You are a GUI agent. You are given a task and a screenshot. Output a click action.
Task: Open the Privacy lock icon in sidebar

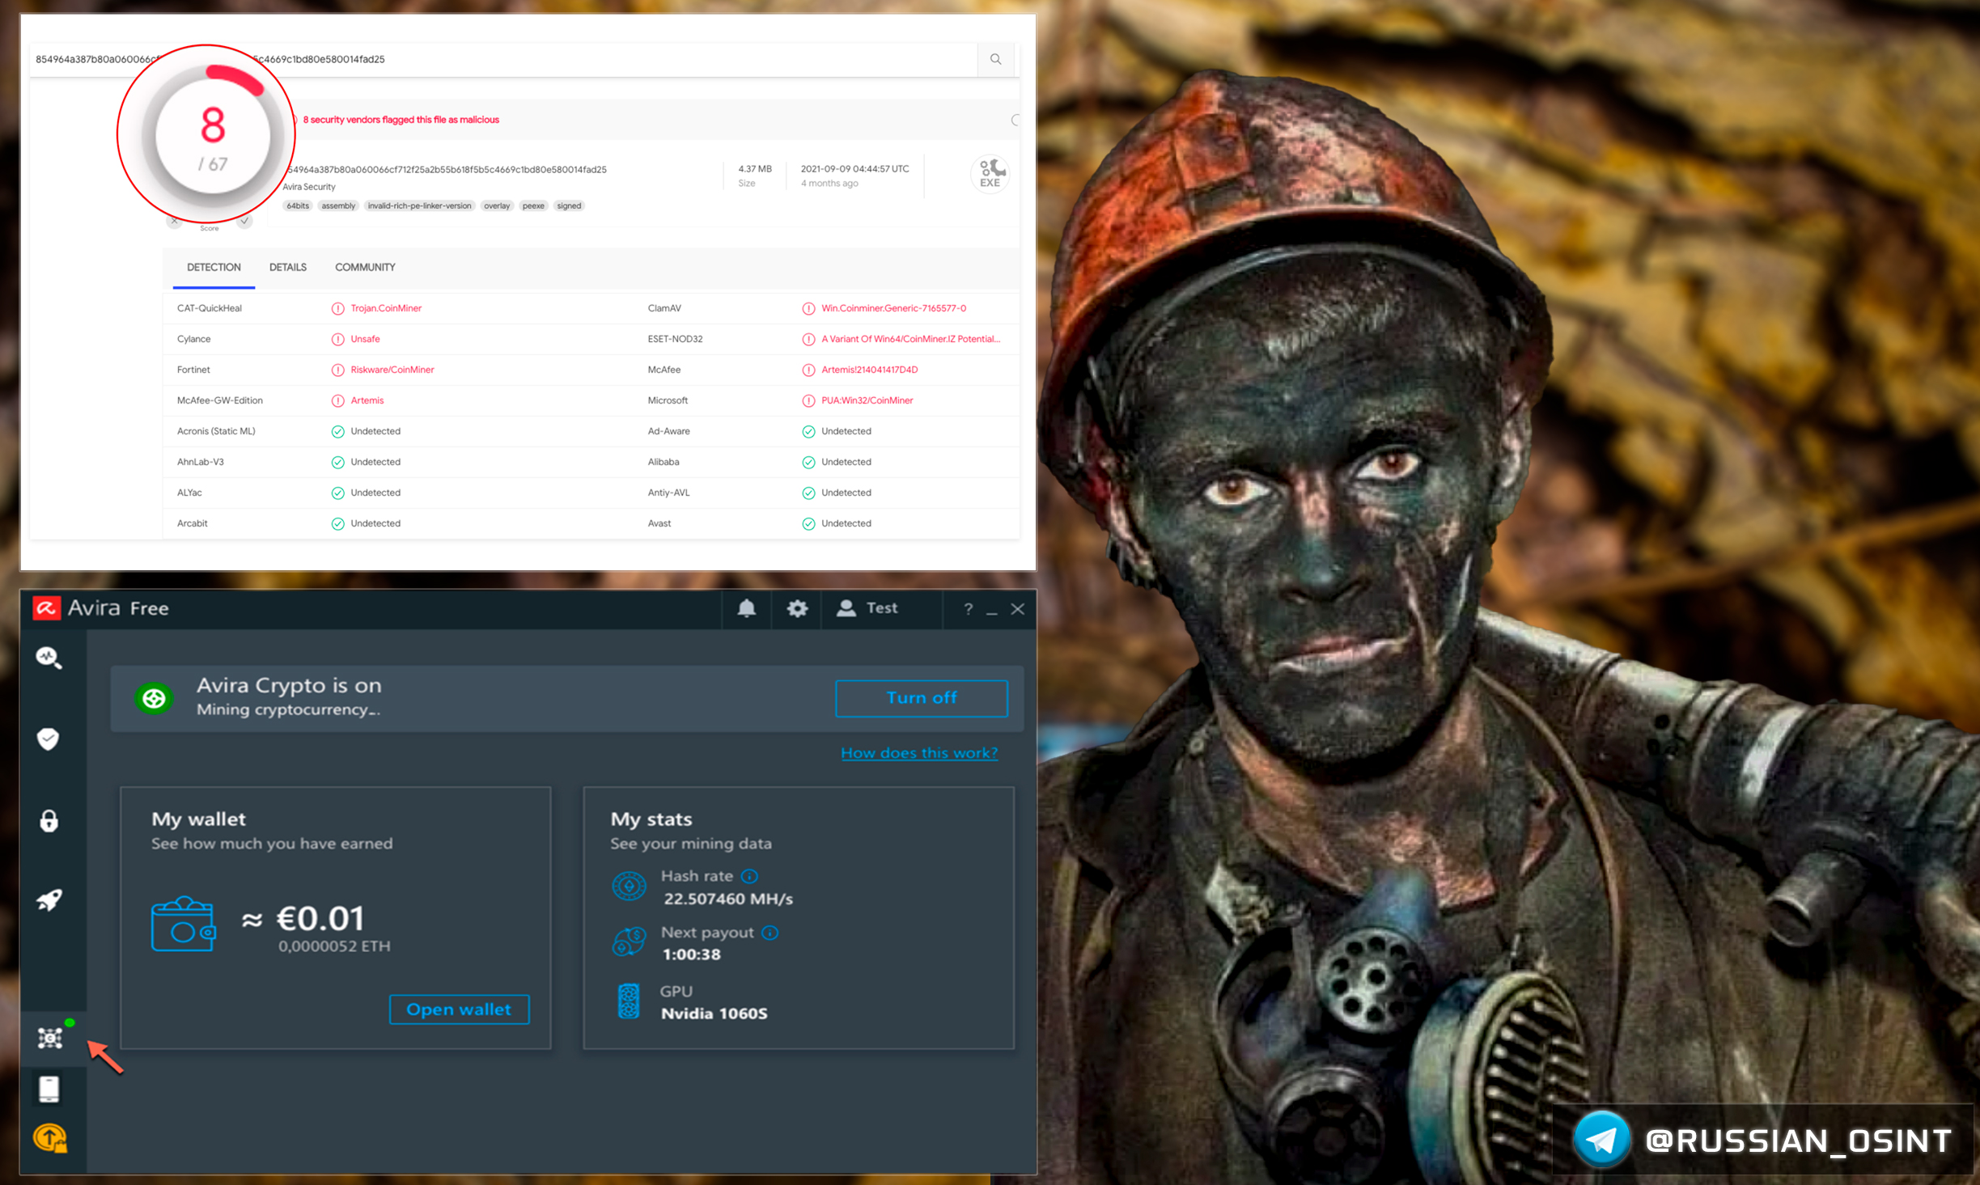click(49, 820)
